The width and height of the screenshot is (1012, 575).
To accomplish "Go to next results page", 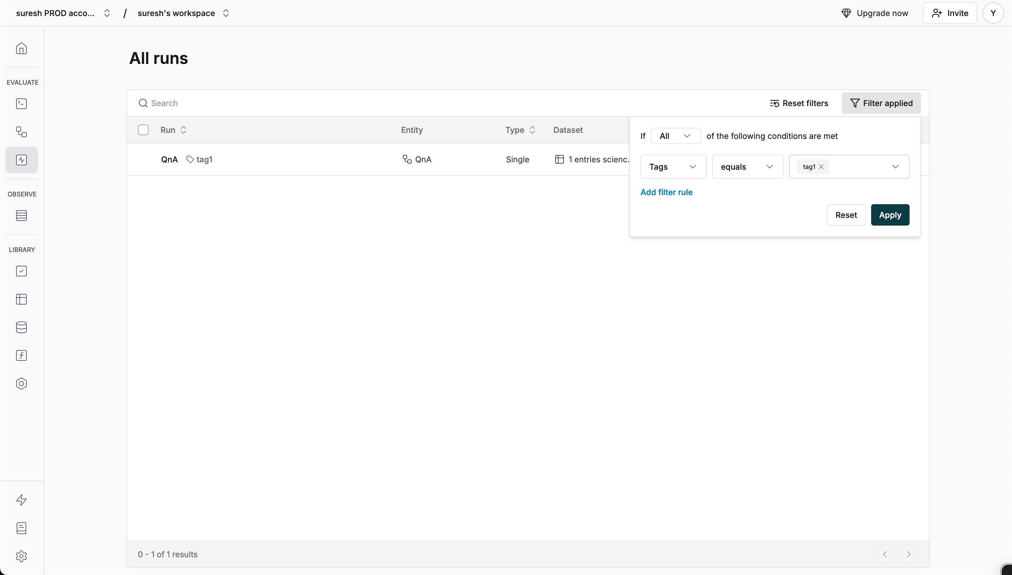I will pos(909,554).
